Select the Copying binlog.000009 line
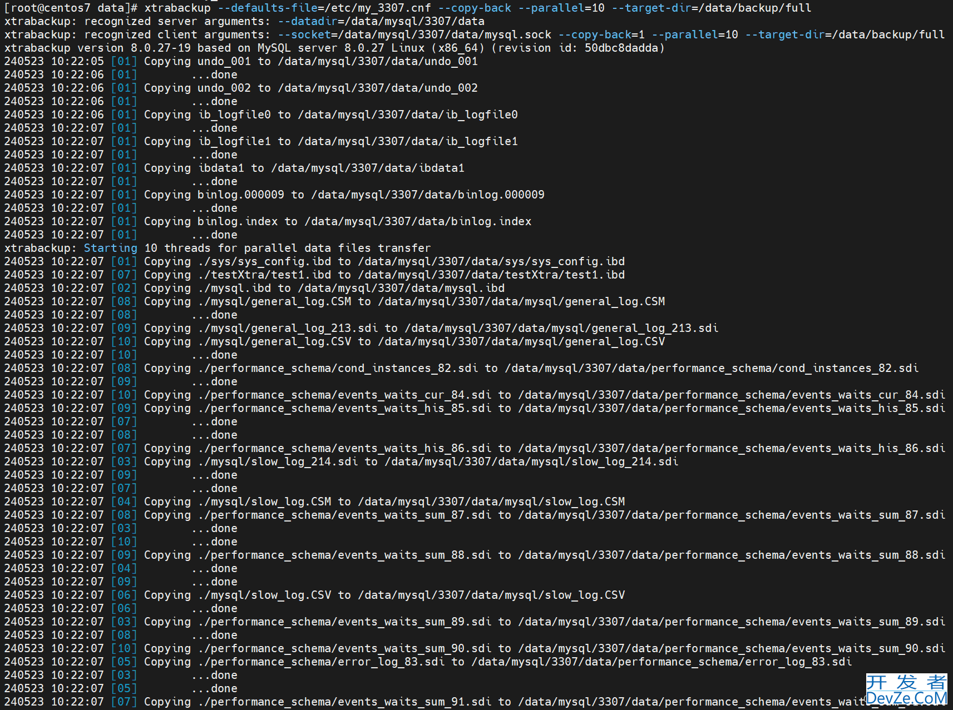The height and width of the screenshot is (710, 953). 274,195
